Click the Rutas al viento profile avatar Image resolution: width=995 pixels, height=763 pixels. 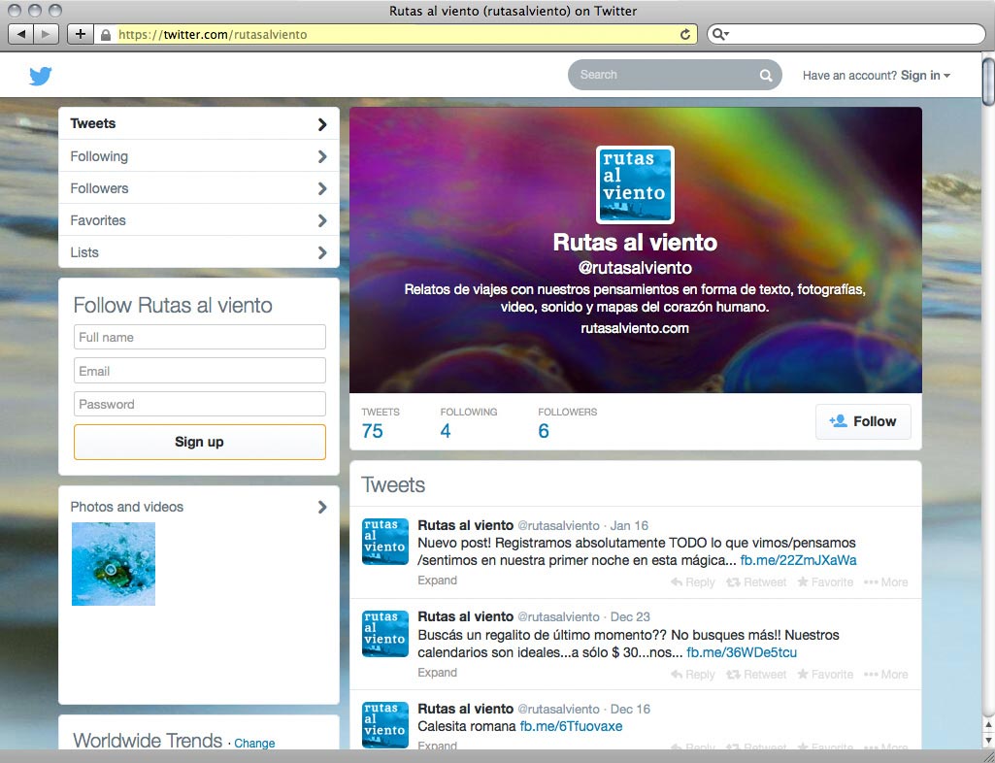pyautogui.click(x=635, y=184)
